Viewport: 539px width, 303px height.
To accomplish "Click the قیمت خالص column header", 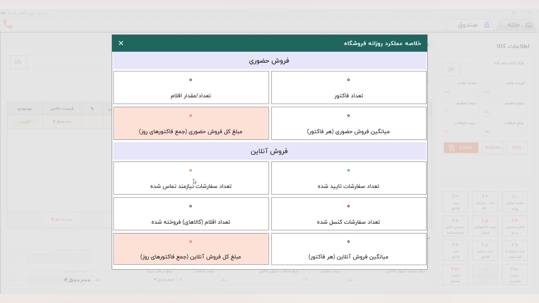I will point(62,109).
